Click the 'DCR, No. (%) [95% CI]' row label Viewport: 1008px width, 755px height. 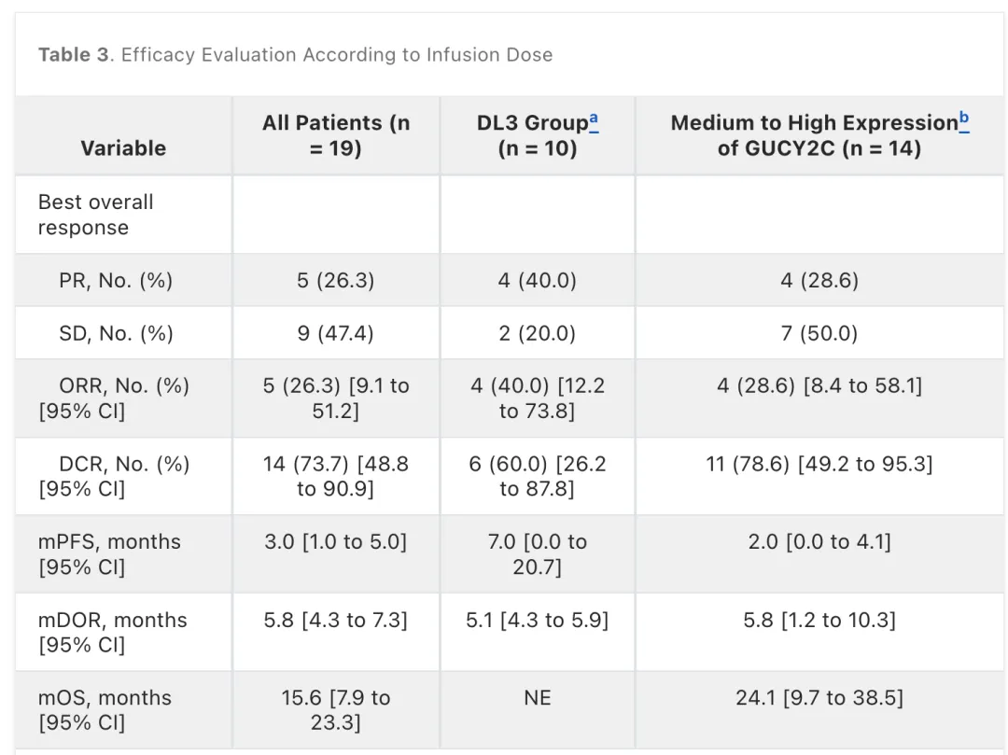click(114, 476)
